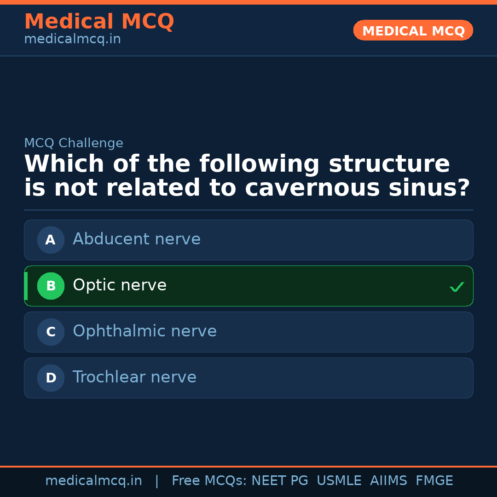Open the medicalmcq.in footer link
497x497 pixels.
[x=94, y=480]
